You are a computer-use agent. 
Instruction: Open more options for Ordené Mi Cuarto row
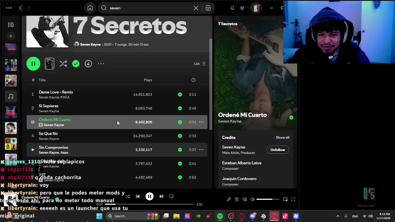click(201, 122)
